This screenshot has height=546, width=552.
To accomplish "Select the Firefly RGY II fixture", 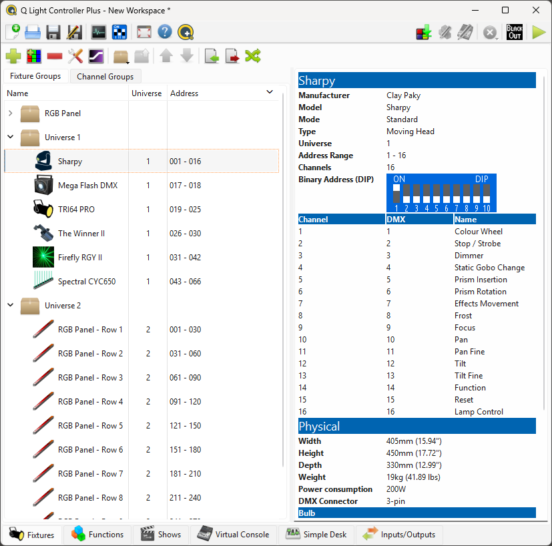I will click(79, 258).
